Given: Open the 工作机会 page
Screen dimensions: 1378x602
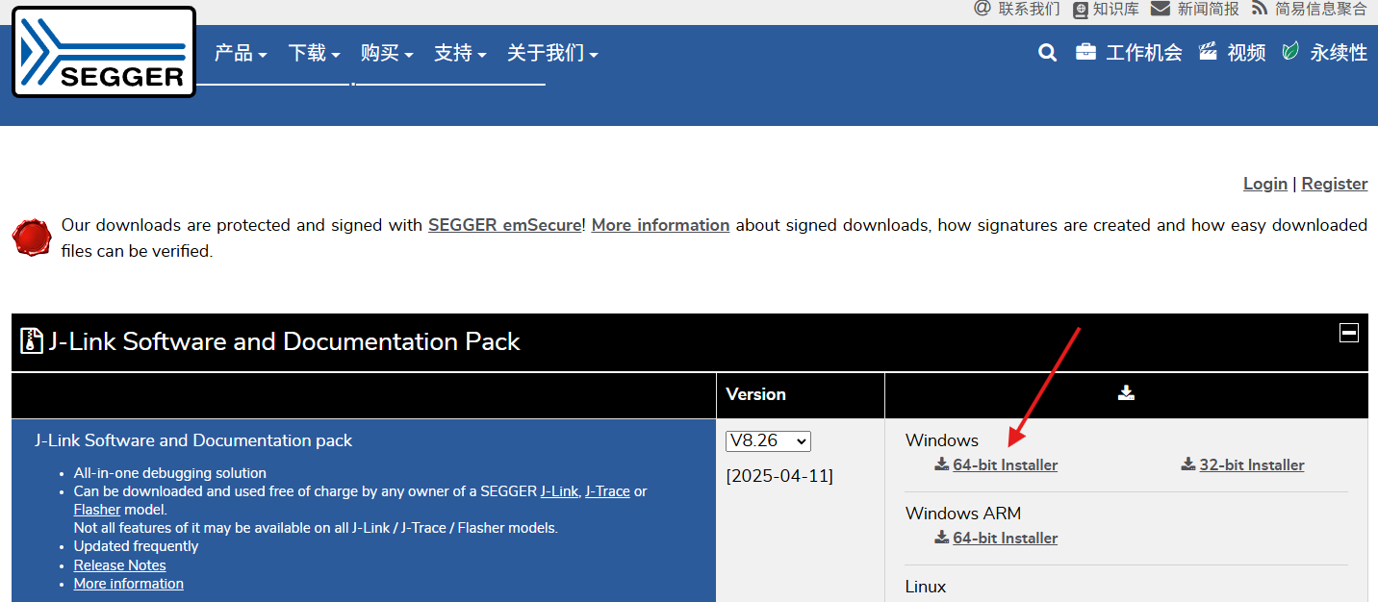Looking at the screenshot, I should pyautogui.click(x=1144, y=53).
